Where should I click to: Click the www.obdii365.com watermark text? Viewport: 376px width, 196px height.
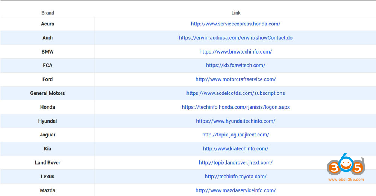click(x=346, y=180)
